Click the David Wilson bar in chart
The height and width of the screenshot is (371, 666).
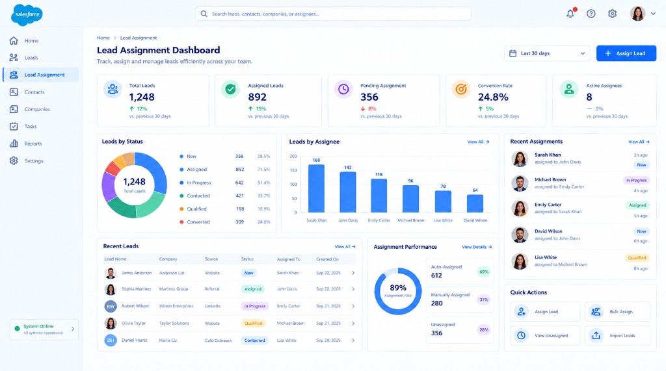[x=475, y=203]
